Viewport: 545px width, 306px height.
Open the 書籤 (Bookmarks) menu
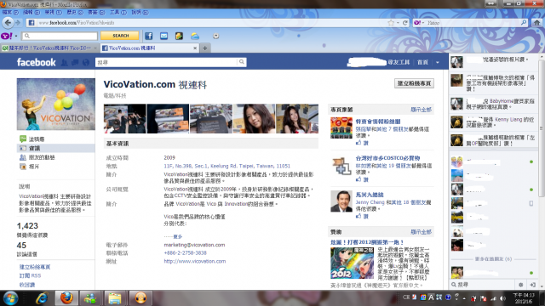click(96, 13)
